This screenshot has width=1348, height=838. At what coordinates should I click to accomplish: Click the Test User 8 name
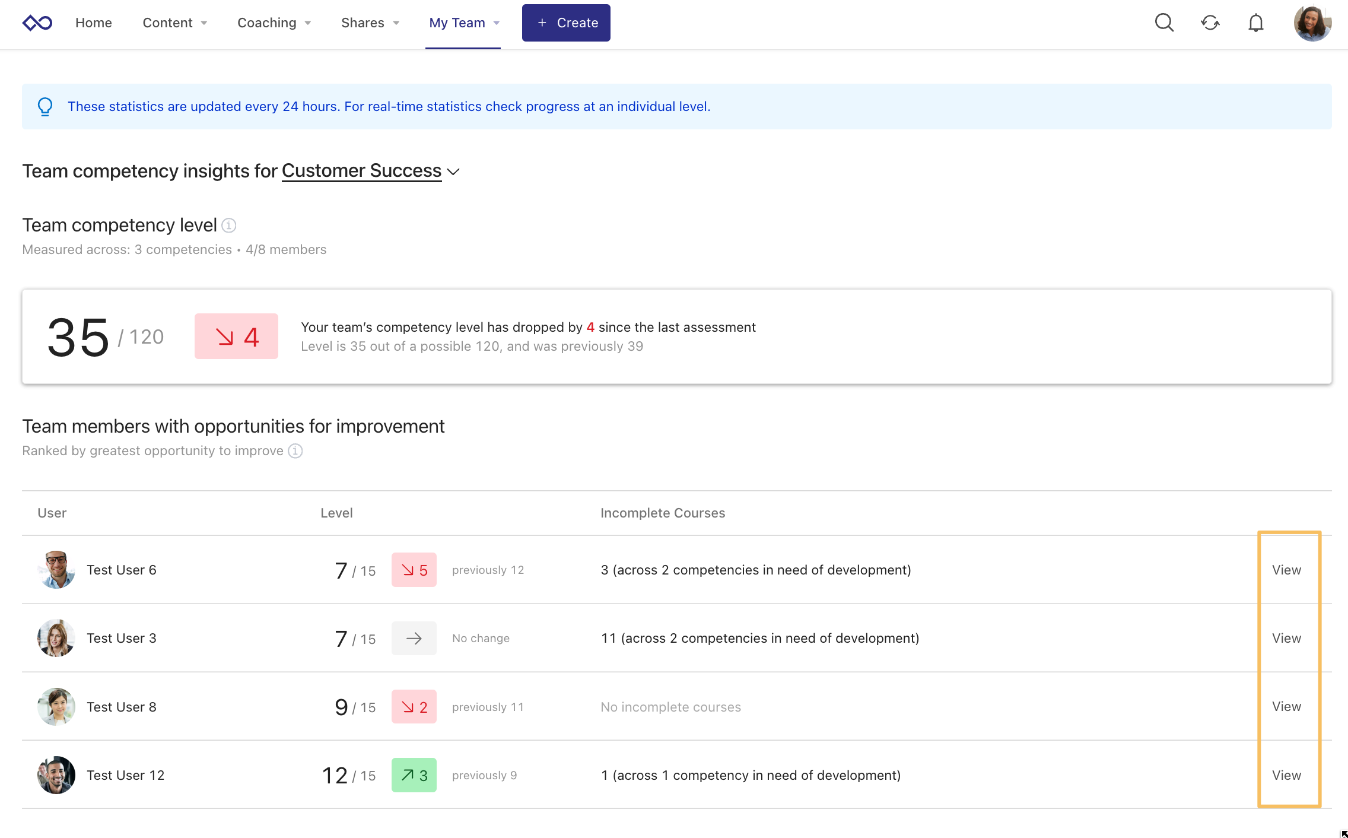click(x=122, y=707)
